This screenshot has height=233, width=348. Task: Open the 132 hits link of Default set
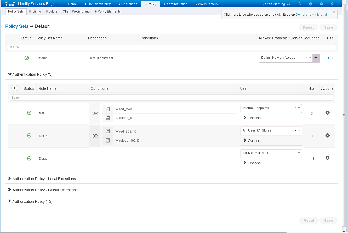tap(330, 58)
